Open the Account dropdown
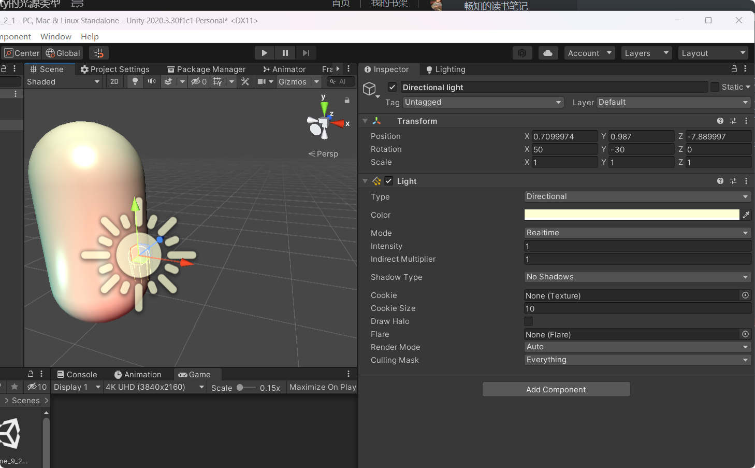755x468 pixels. pos(590,53)
